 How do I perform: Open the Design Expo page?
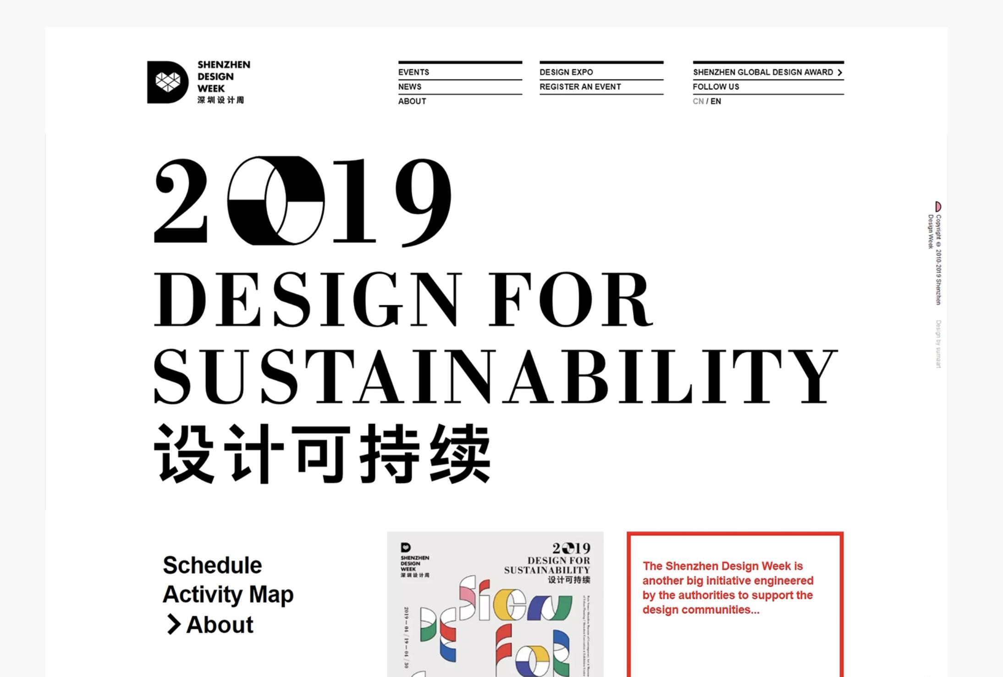(566, 72)
